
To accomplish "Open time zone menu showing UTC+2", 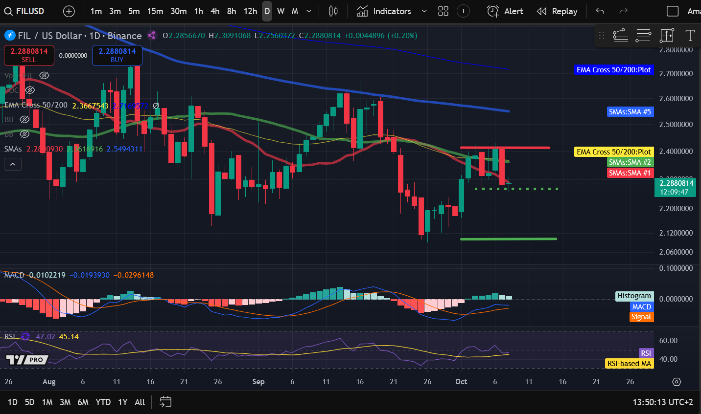I will [x=663, y=402].
